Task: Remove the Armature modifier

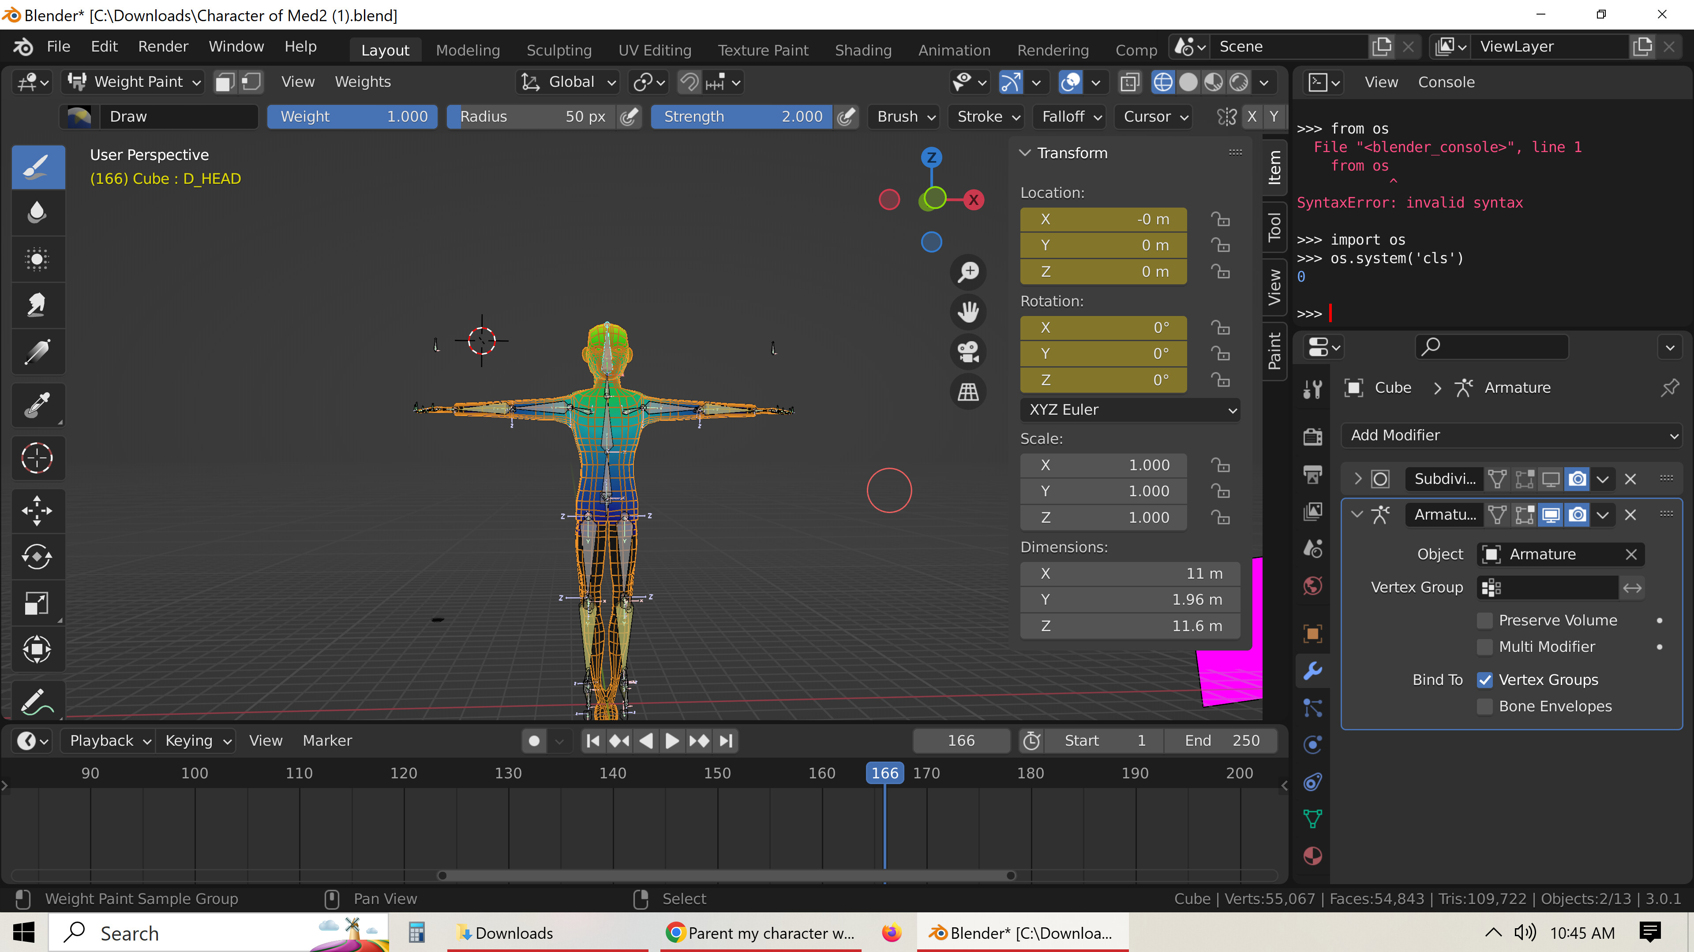Action: (1630, 515)
